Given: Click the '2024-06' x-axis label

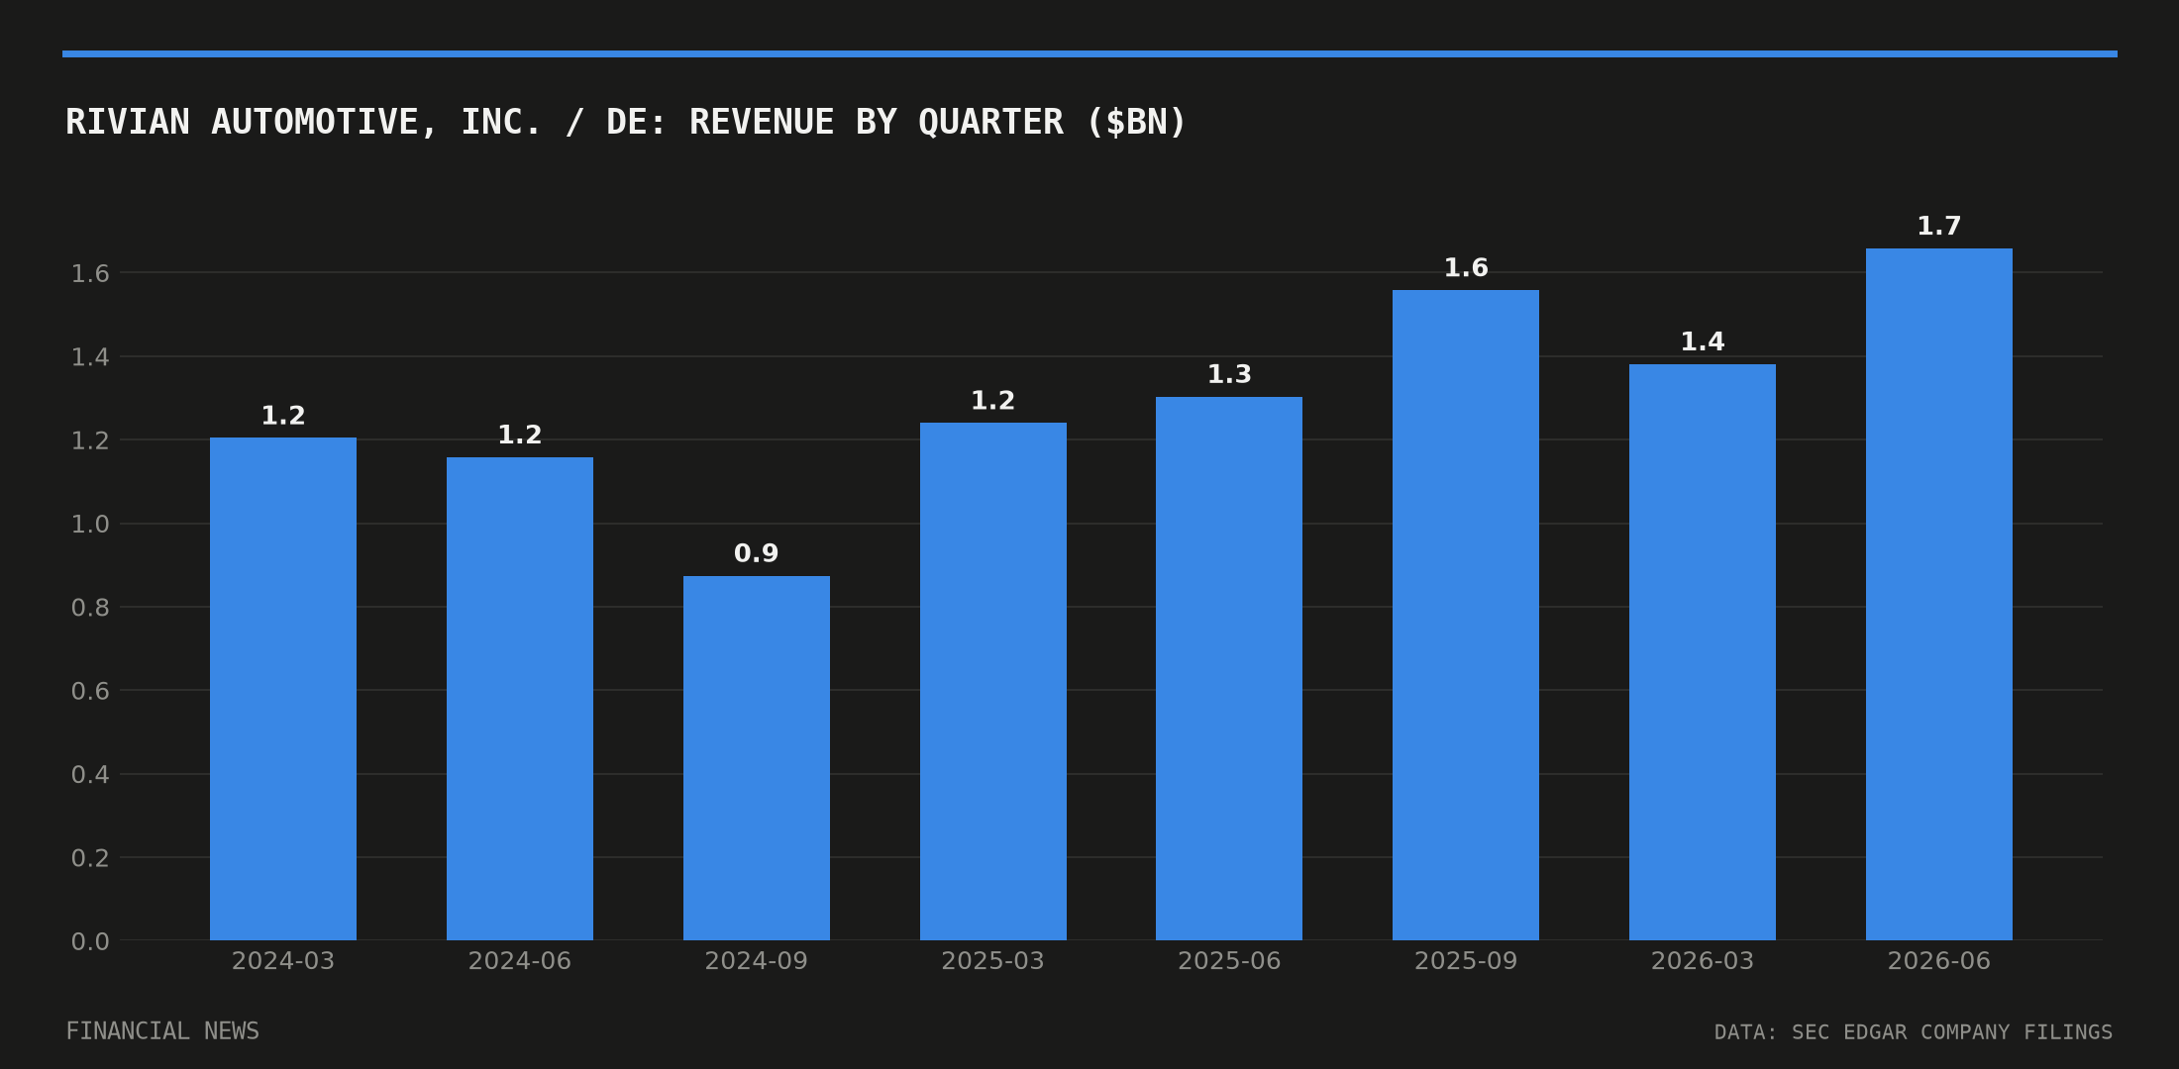Looking at the screenshot, I should (520, 961).
